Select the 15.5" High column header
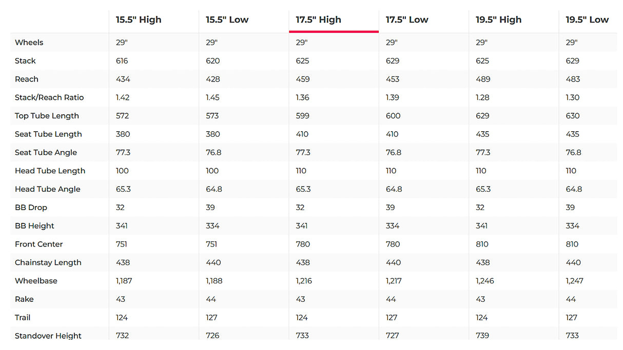The width and height of the screenshot is (623, 350). click(x=139, y=20)
